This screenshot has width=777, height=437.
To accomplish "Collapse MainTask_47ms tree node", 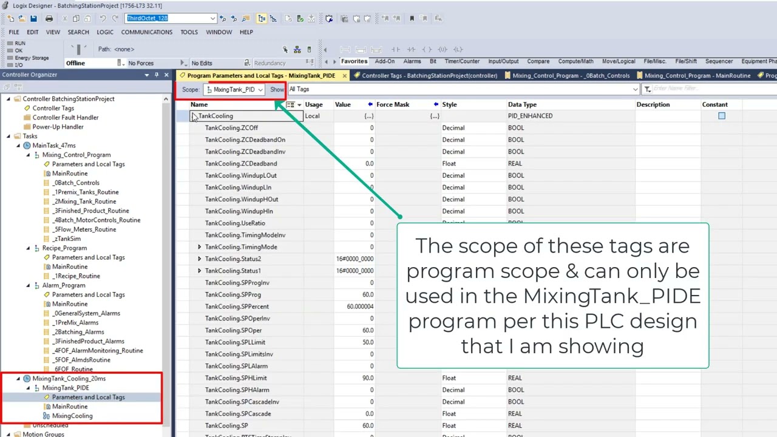I will pyautogui.click(x=18, y=146).
